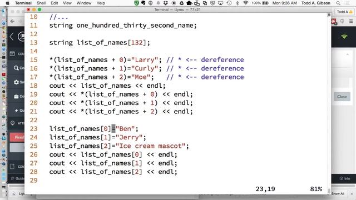Open the Edit menu
Viewport: 356px width, 200px height.
[55, 3]
